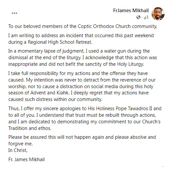Click the "In Christ," closing line
This screenshot has width=182, height=172.
(18, 150)
